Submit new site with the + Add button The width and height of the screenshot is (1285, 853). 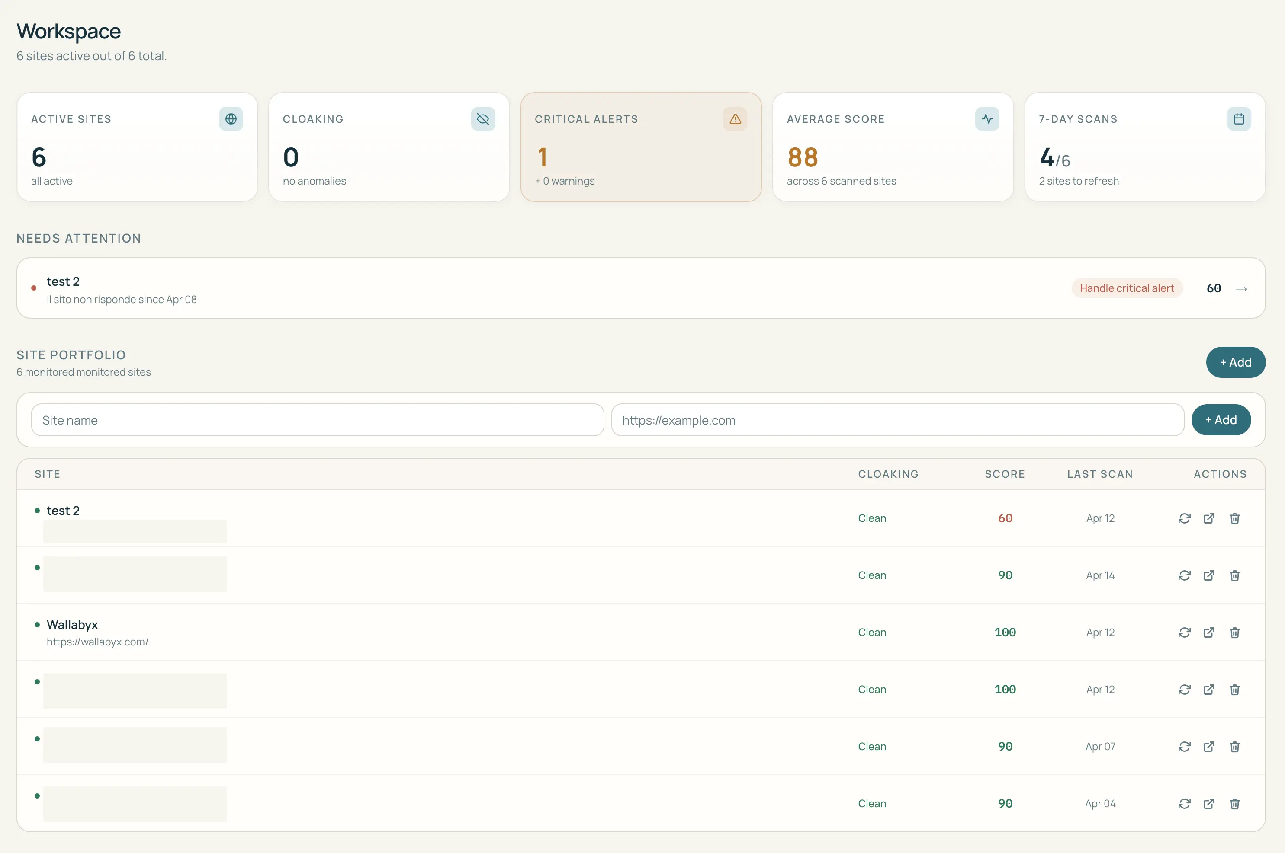pyautogui.click(x=1221, y=419)
